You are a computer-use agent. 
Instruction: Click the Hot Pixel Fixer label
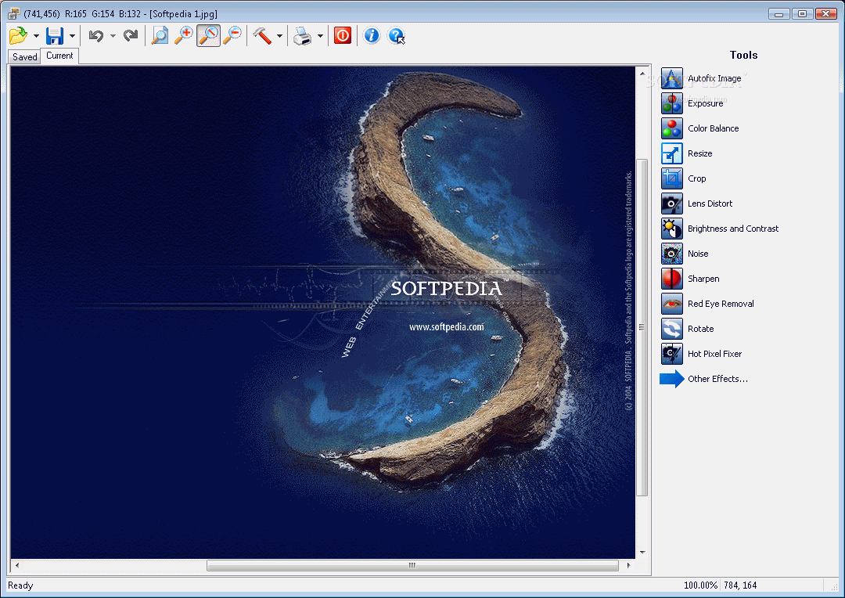714,355
